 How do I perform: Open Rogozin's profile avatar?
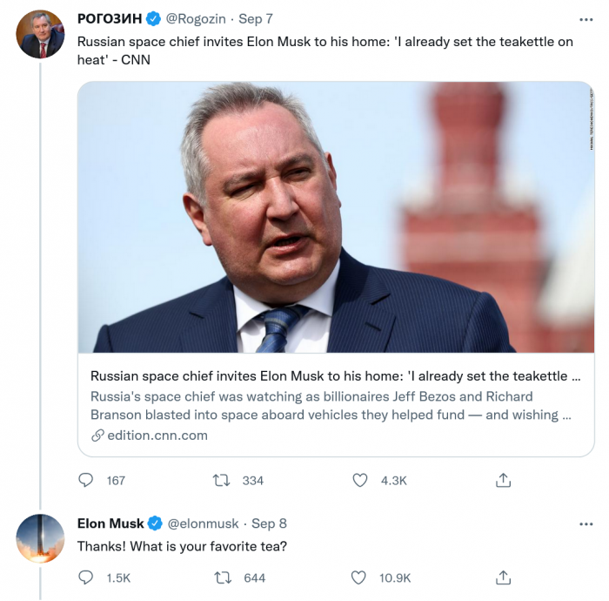coord(41,35)
